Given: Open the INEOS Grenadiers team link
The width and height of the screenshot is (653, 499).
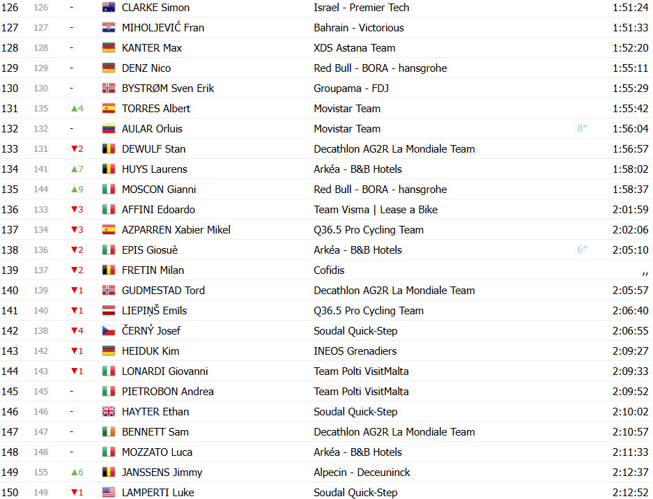Looking at the screenshot, I should point(355,351).
